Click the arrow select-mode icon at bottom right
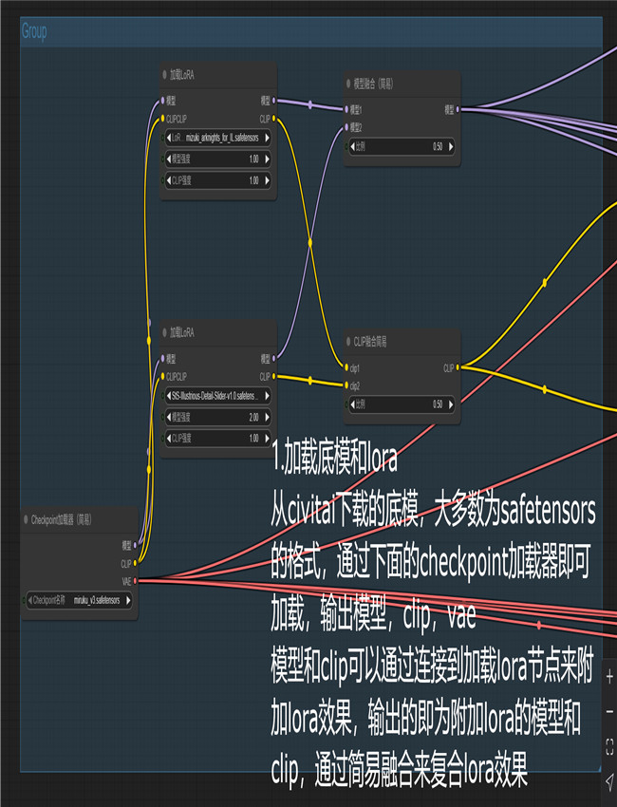The width and height of the screenshot is (617, 807). [608, 779]
